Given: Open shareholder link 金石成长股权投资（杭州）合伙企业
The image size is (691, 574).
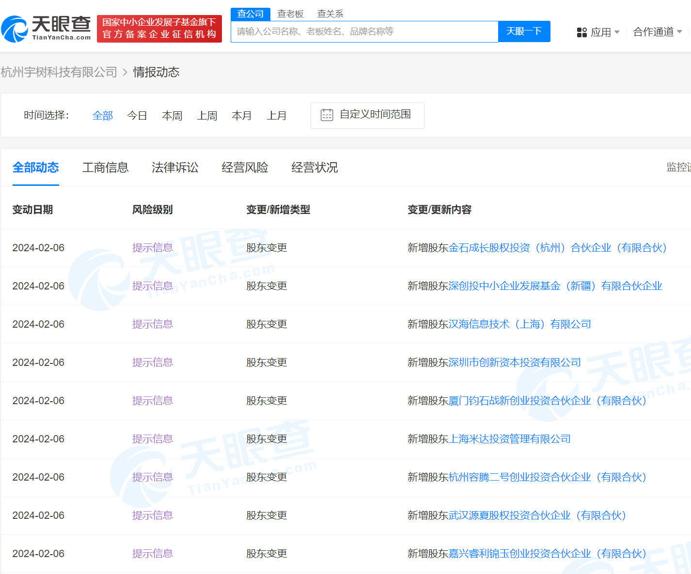Looking at the screenshot, I should click(558, 248).
